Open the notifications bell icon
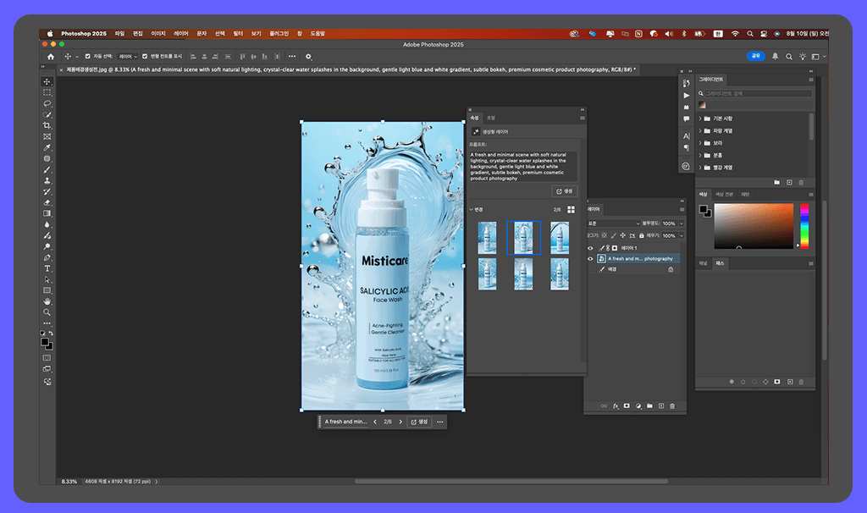The height and width of the screenshot is (513, 867). [775, 57]
